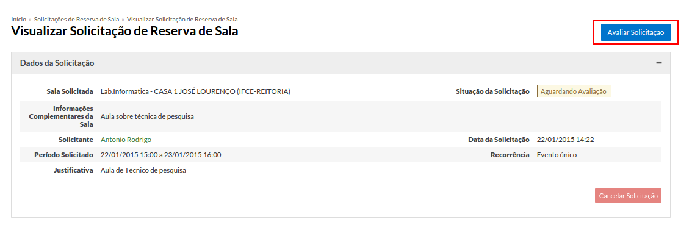This screenshot has width=681, height=225.
Task: Click the requested period 22/01/2015 15:00 value
Action: click(160, 155)
